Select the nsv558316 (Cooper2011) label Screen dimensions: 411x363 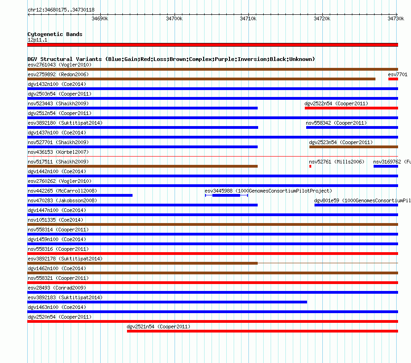[x=58, y=249]
